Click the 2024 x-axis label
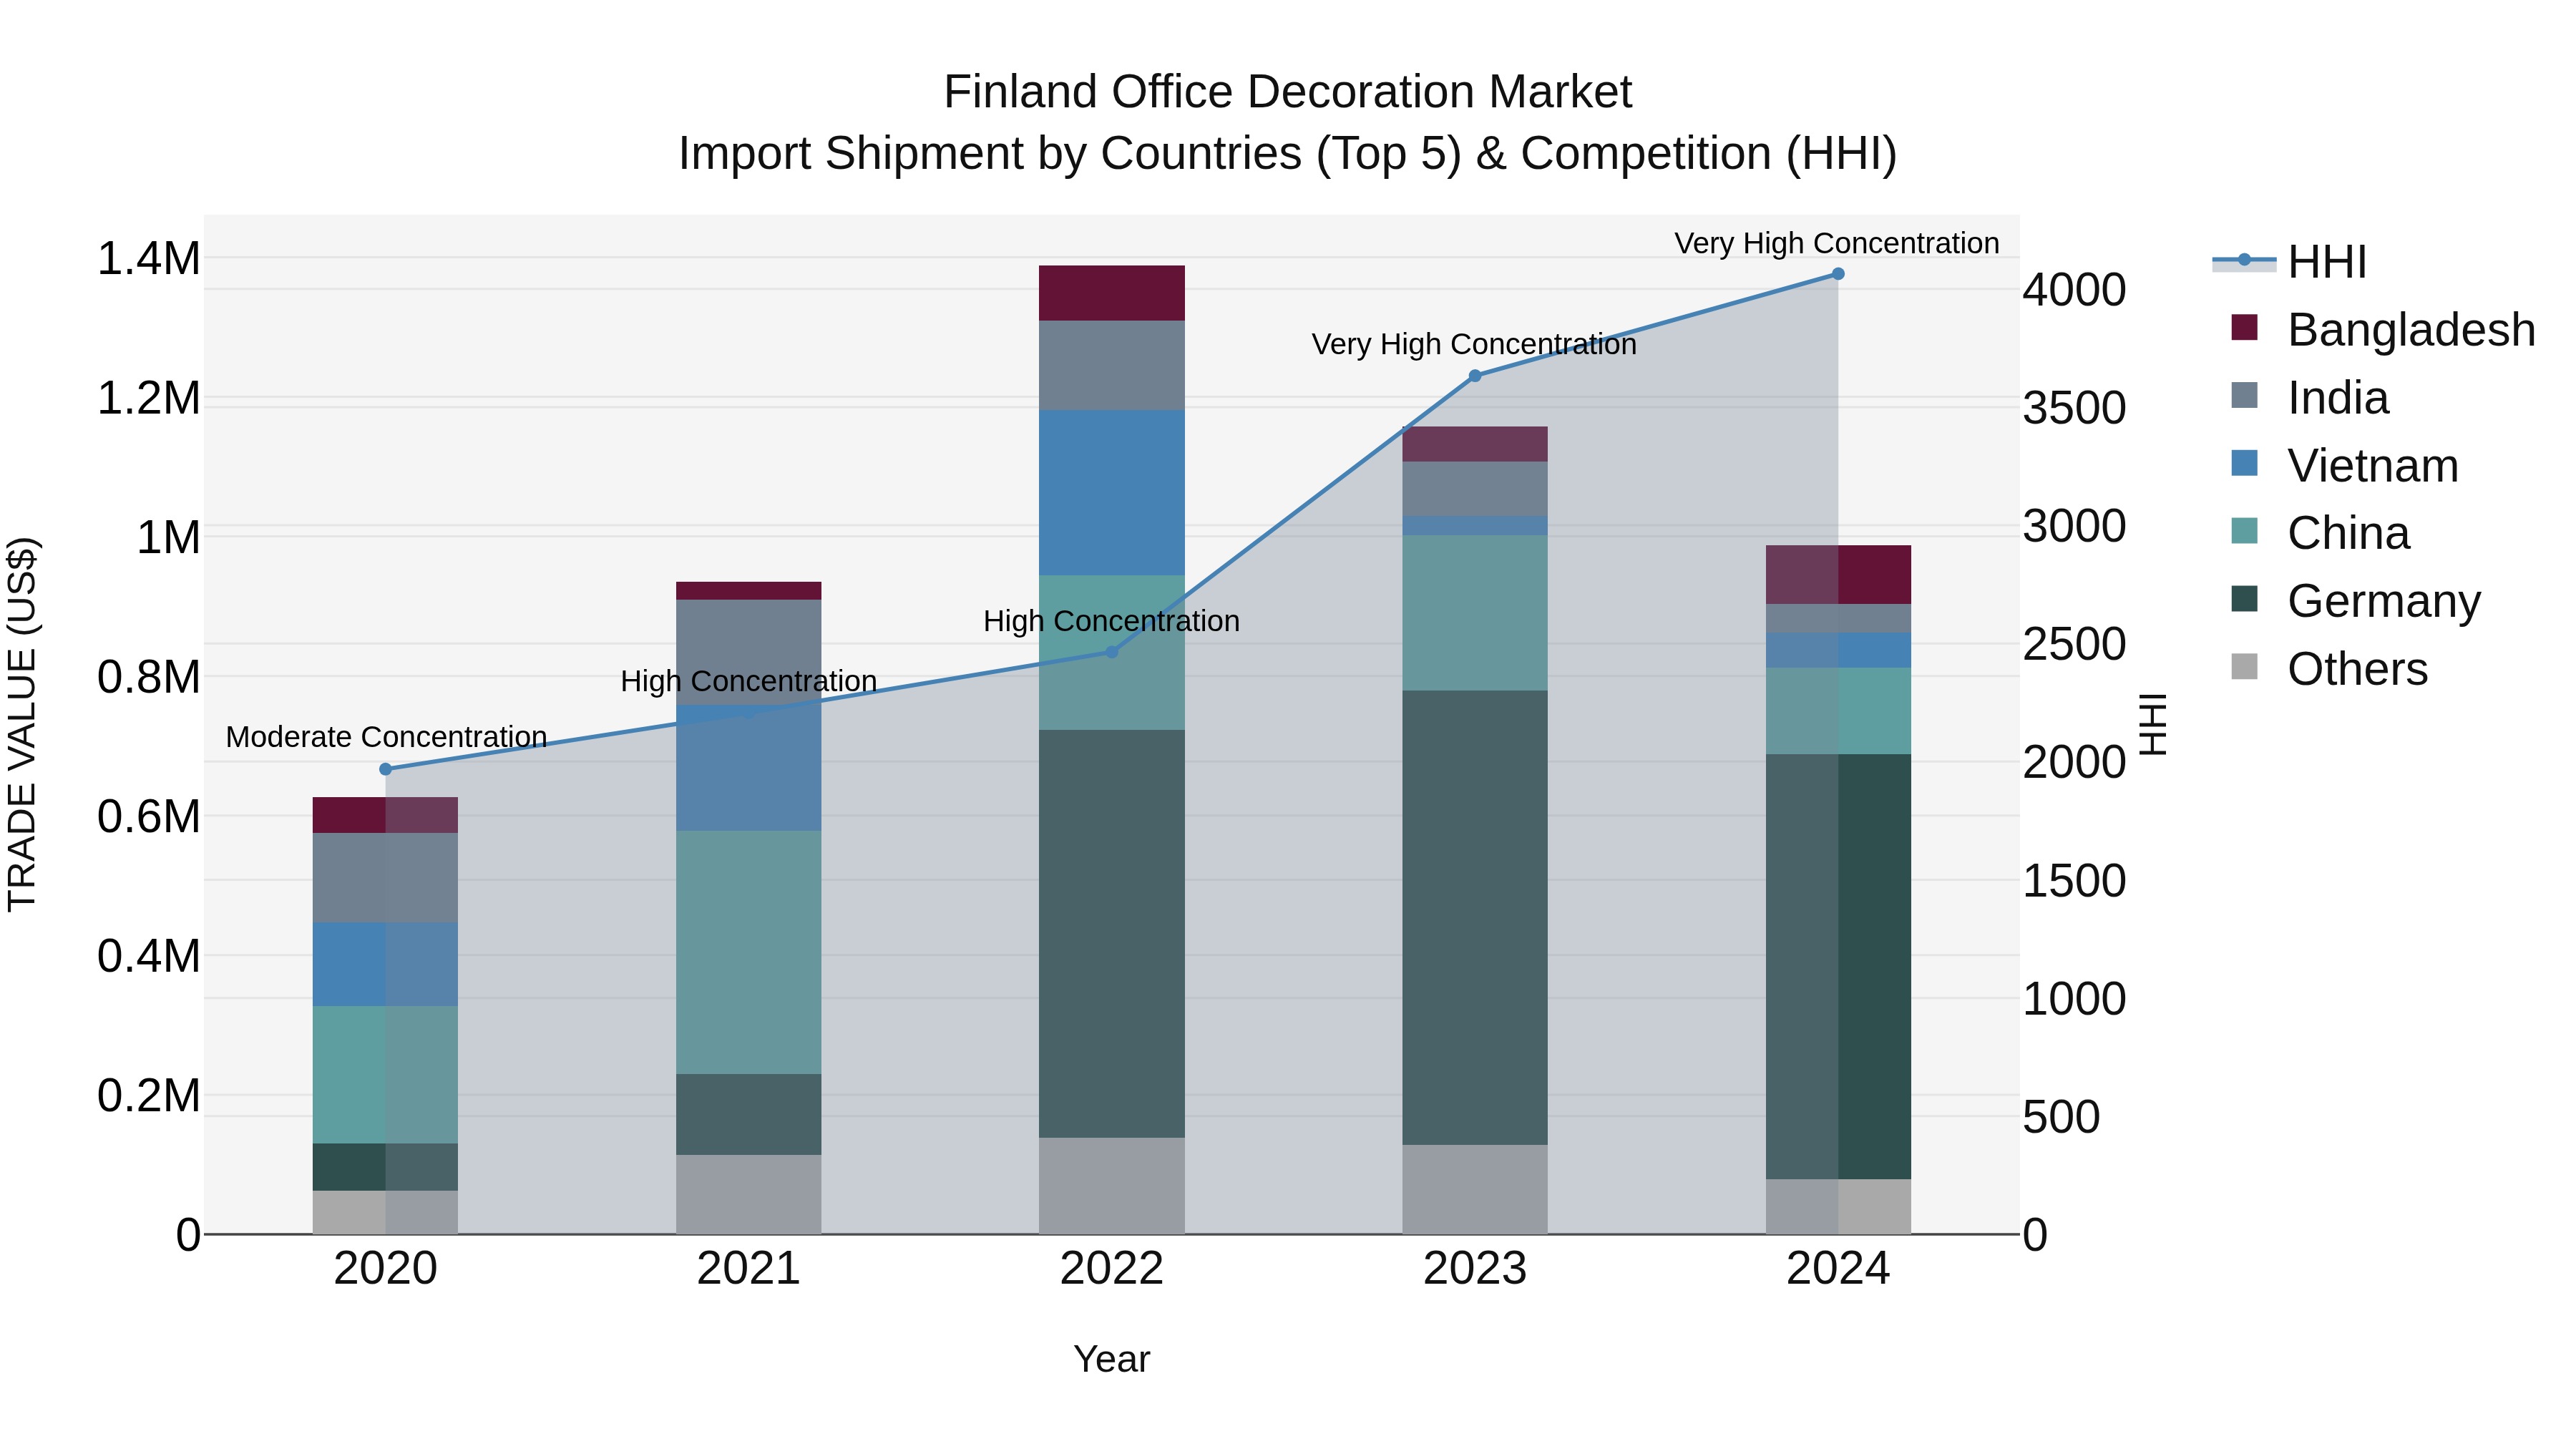 [1838, 1269]
